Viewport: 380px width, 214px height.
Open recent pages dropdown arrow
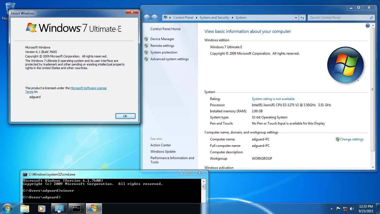click(x=160, y=18)
